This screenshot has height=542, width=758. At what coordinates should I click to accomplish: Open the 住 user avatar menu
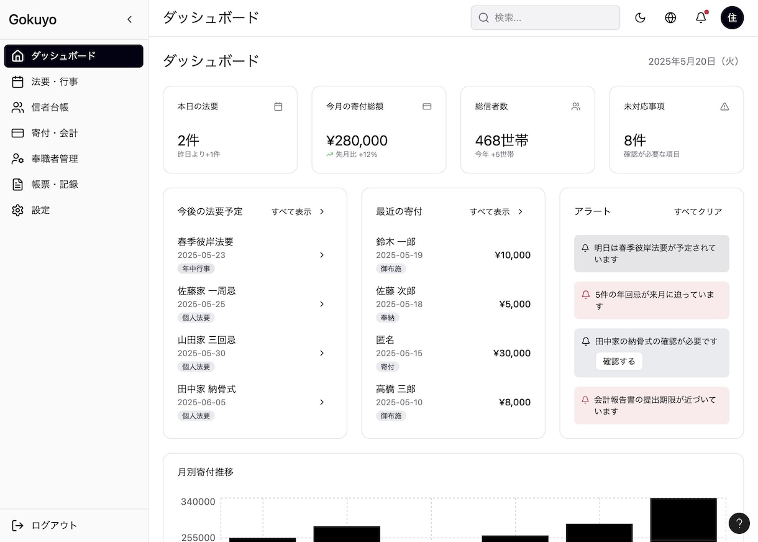(732, 17)
